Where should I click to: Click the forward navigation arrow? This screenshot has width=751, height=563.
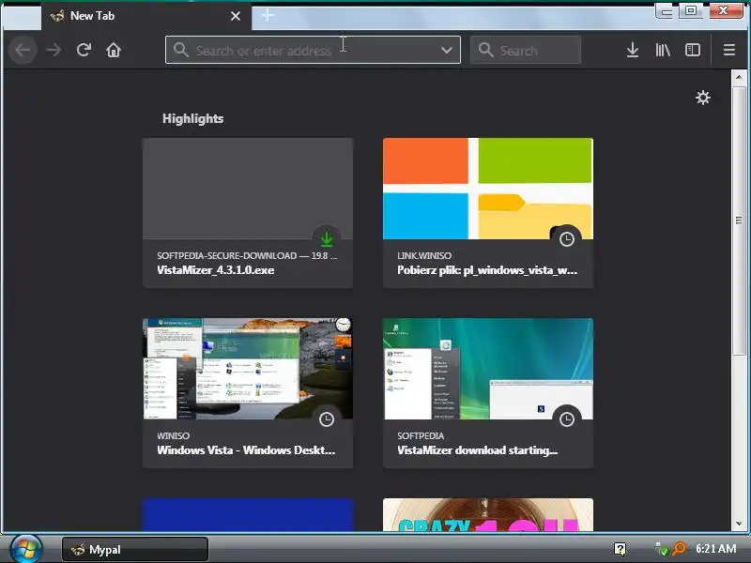pyautogui.click(x=54, y=50)
